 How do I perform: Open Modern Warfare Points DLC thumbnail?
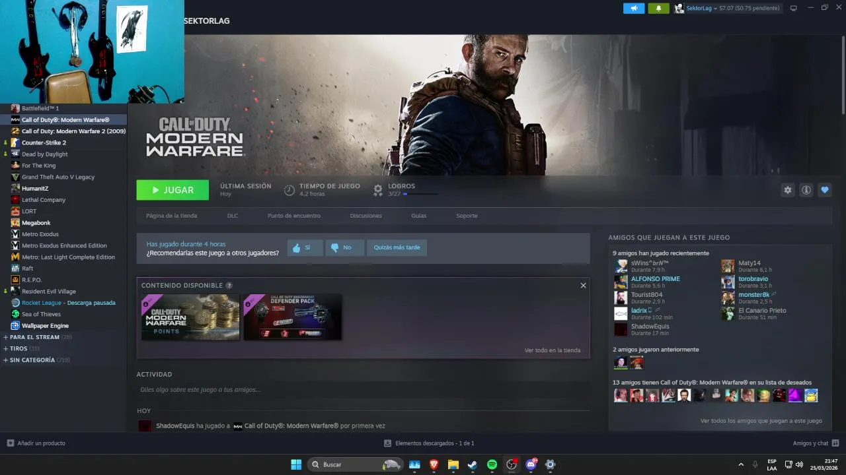coord(190,317)
